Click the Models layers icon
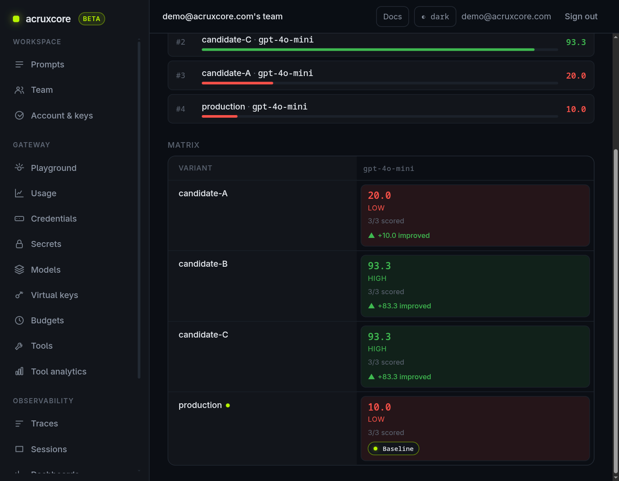 (19, 270)
